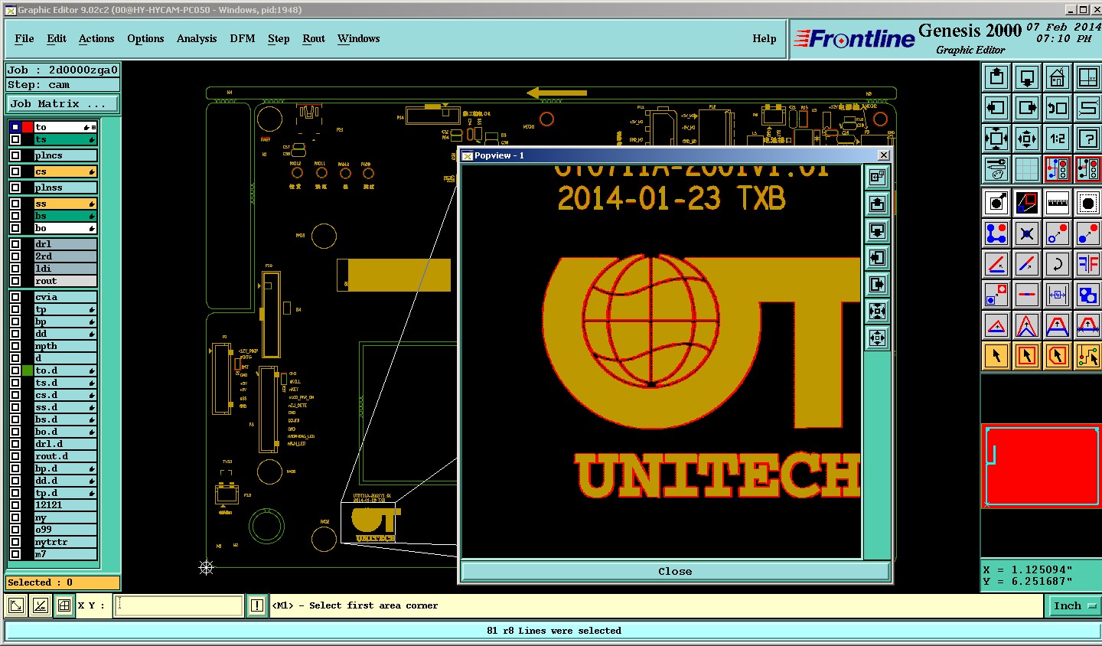Click the zoom out shrink icon
Image resolution: width=1102 pixels, height=646 pixels.
[1027, 139]
